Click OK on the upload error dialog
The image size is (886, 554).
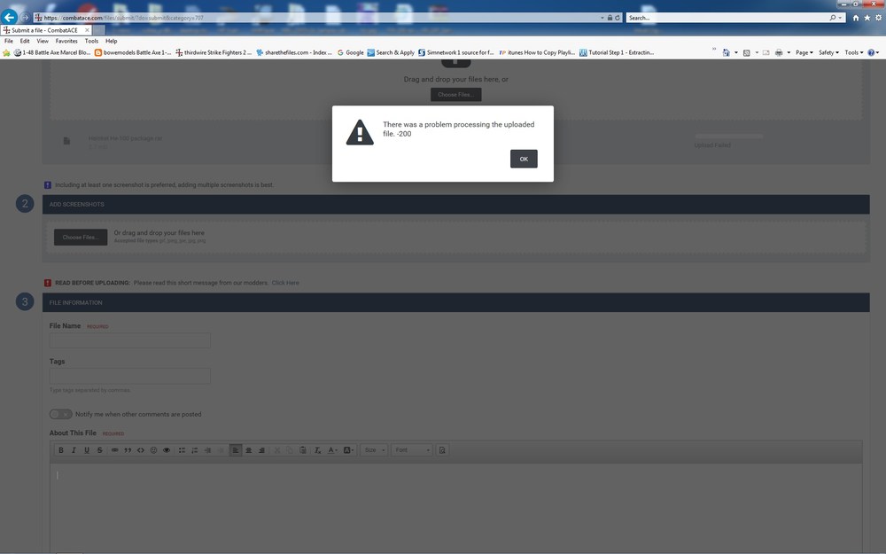pyautogui.click(x=524, y=159)
